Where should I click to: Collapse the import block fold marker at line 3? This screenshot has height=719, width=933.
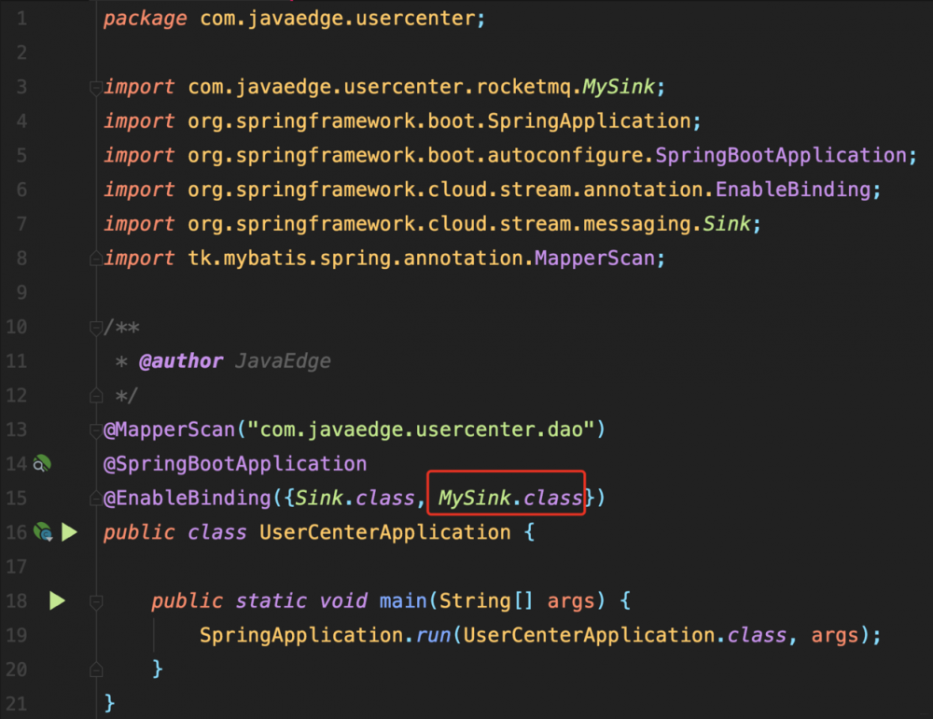(95, 88)
